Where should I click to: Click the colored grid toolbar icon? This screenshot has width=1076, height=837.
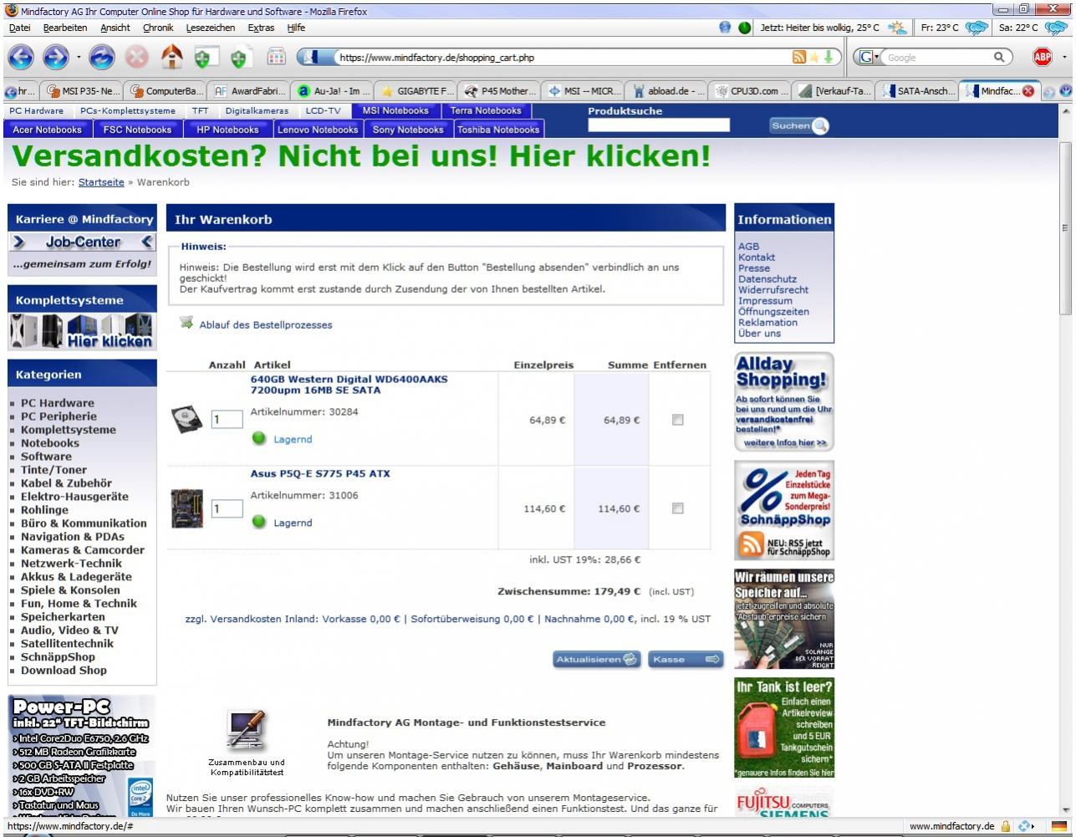275,59
